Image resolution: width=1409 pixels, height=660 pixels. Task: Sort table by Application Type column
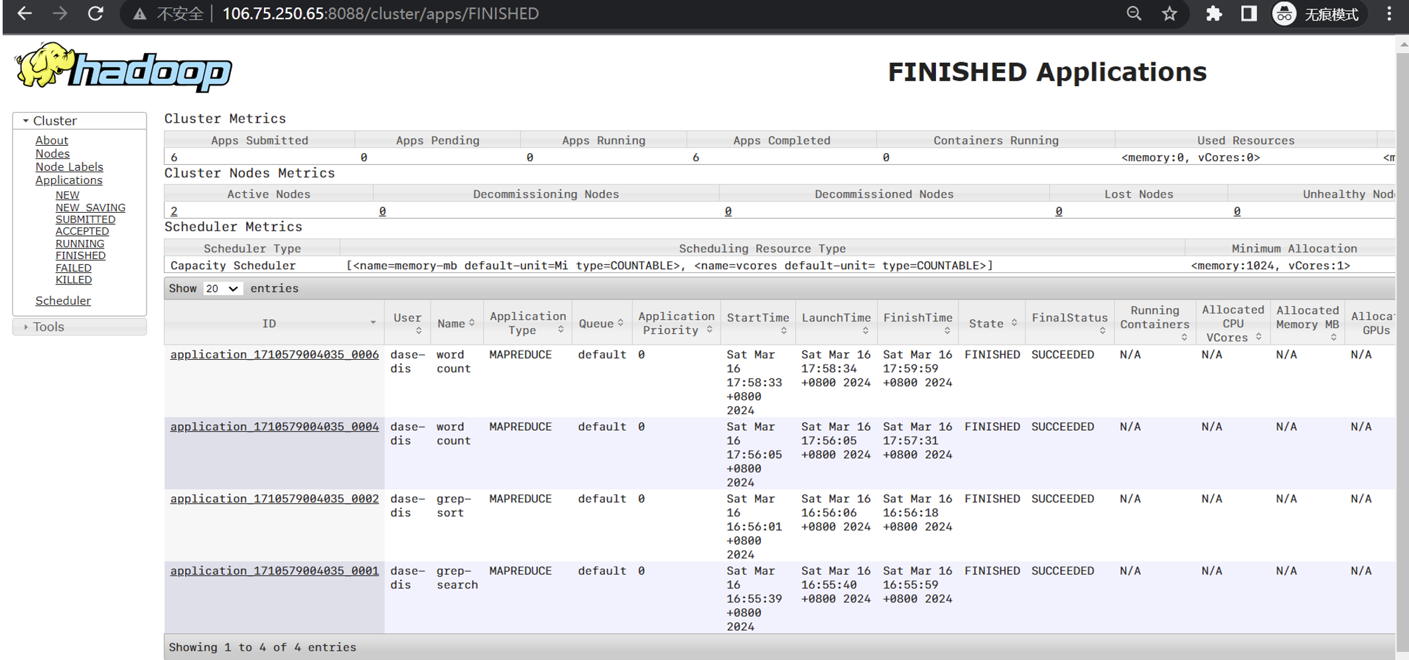527,323
